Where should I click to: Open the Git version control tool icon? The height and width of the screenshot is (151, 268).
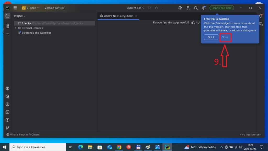click(x=7, y=128)
